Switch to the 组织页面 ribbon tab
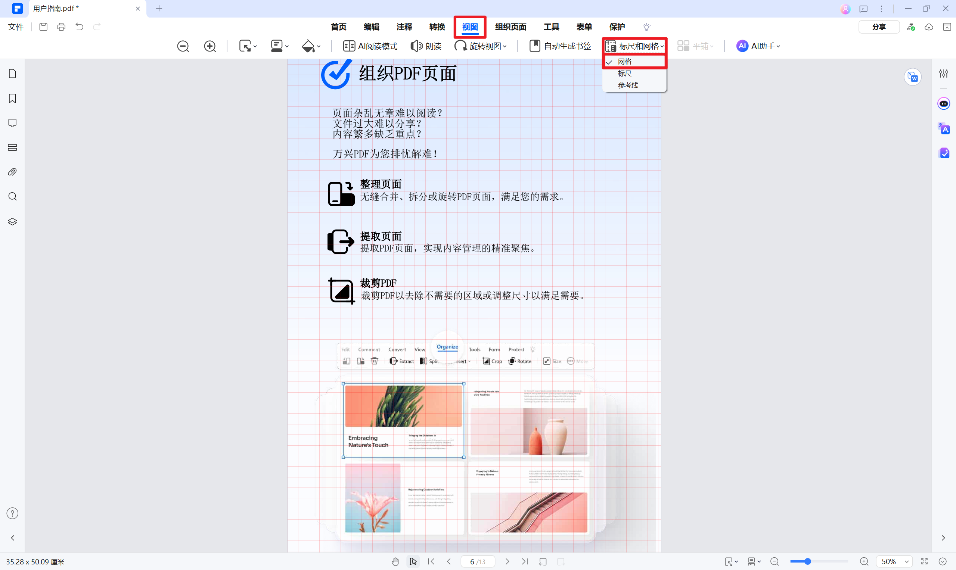Image resolution: width=956 pixels, height=570 pixels. point(510,27)
